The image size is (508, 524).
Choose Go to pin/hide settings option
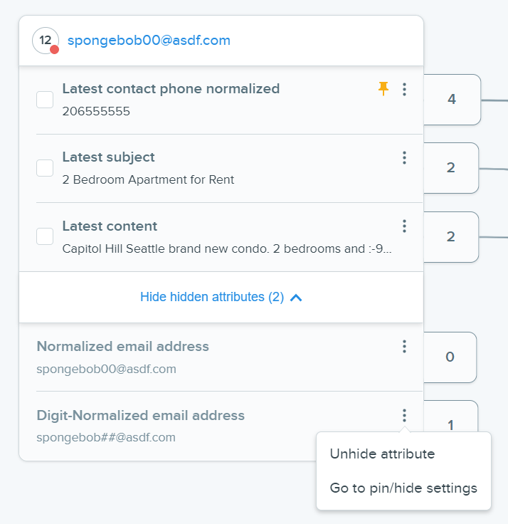click(x=403, y=488)
